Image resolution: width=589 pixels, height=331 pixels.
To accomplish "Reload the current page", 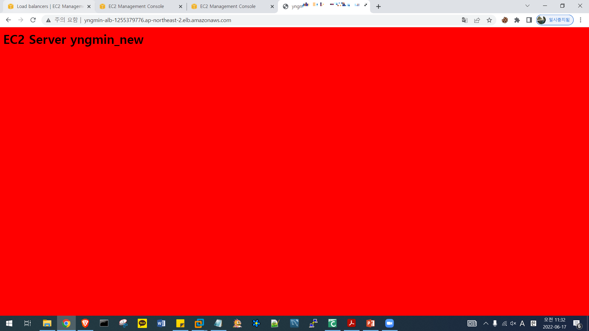I will click(x=33, y=20).
